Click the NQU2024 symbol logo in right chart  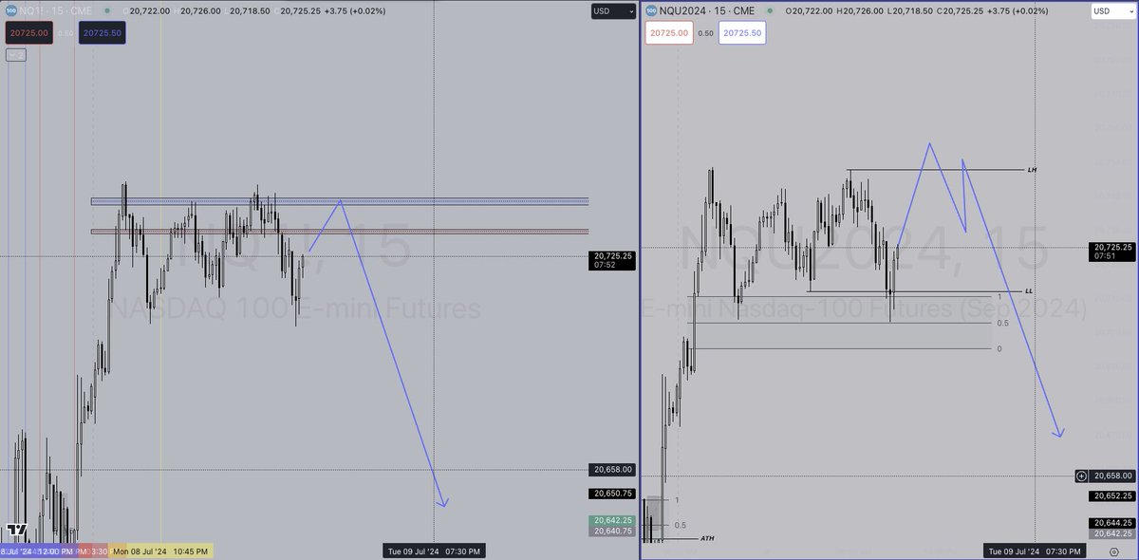coord(651,10)
